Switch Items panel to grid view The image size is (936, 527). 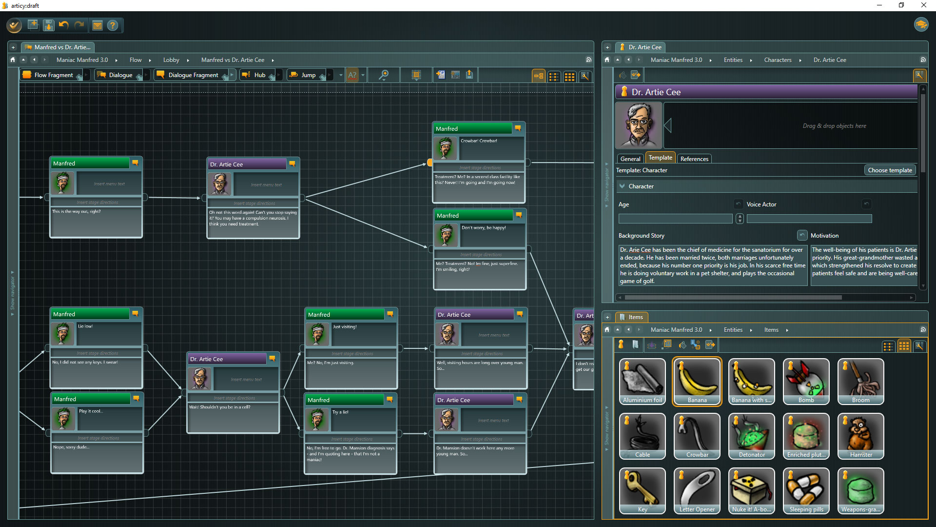coord(904,346)
